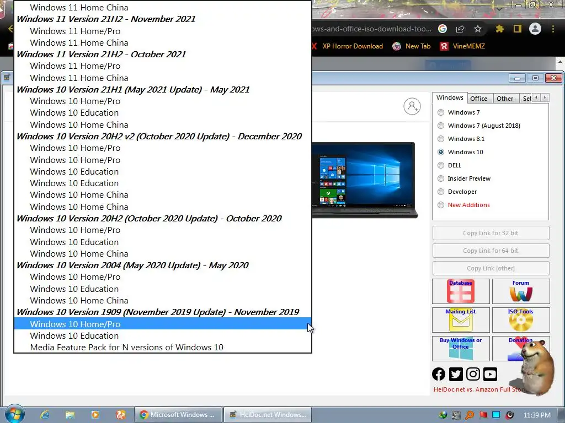Launch UC Browser from taskbar

click(x=121, y=415)
